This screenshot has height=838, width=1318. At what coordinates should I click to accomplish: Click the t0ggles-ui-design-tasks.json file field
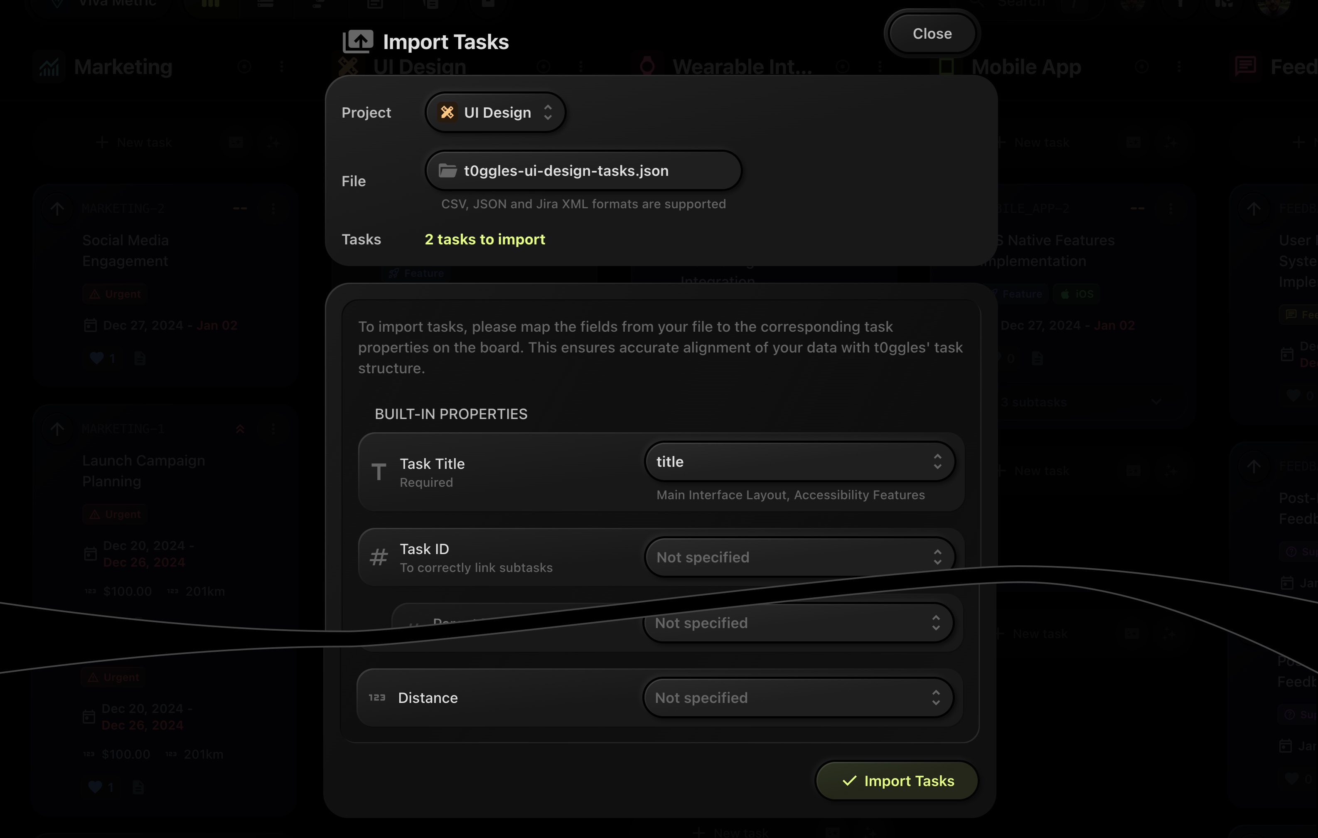point(583,171)
